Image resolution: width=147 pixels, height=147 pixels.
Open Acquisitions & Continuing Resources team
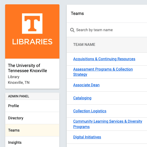coord(104,59)
